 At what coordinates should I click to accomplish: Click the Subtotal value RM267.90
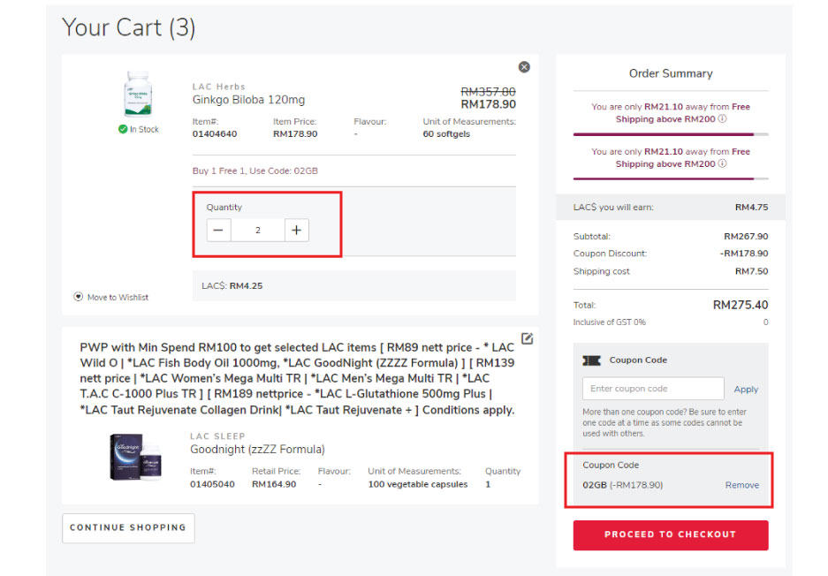point(746,237)
